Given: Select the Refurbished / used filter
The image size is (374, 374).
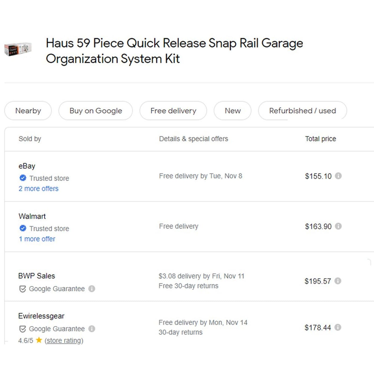Looking at the screenshot, I should [302, 111].
